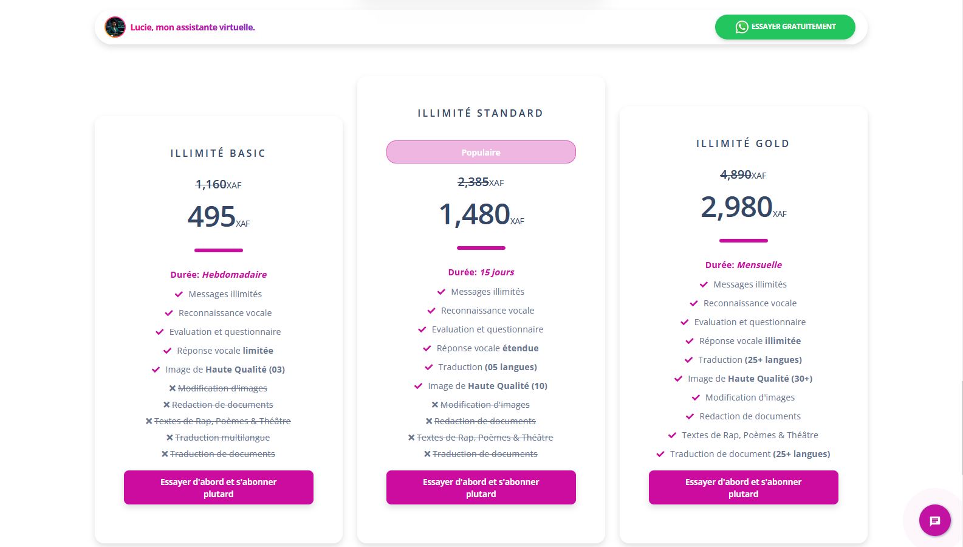Select the ILLIMITÉ GOLD plan heading
Screen dimensions: 963x547
743,143
